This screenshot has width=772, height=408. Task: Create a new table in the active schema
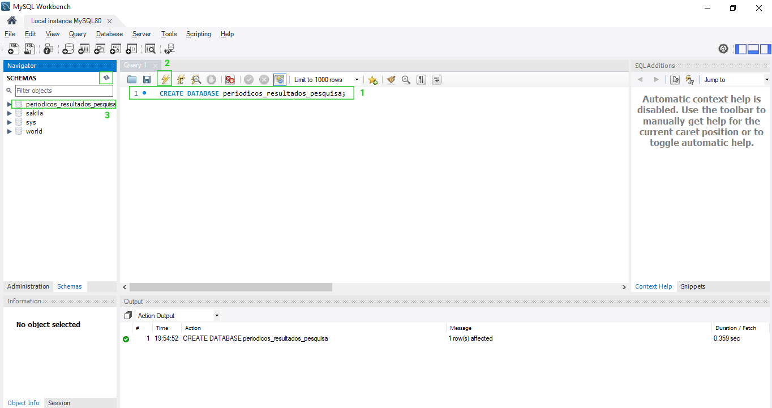pyautogui.click(x=84, y=49)
